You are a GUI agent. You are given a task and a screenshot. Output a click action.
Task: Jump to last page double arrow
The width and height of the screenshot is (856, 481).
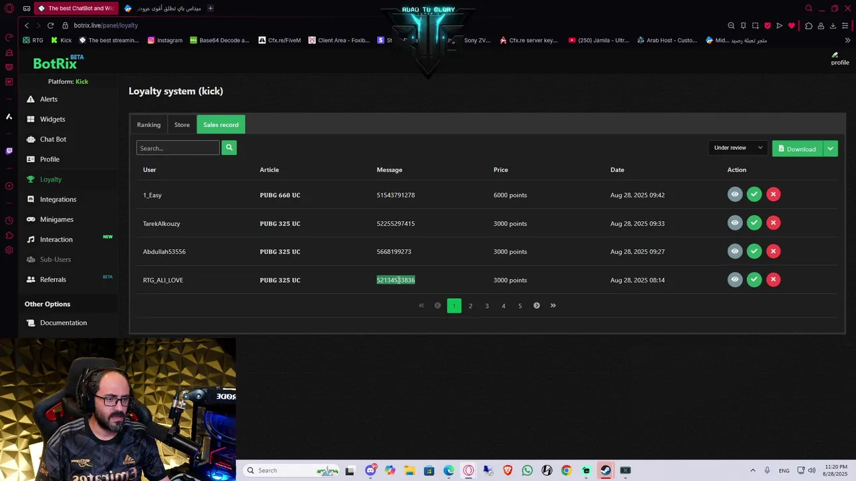(x=553, y=305)
